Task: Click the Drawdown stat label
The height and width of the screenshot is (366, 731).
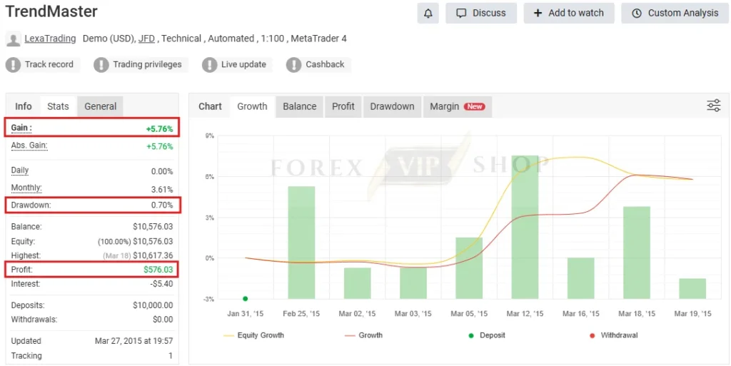Action: coord(31,205)
